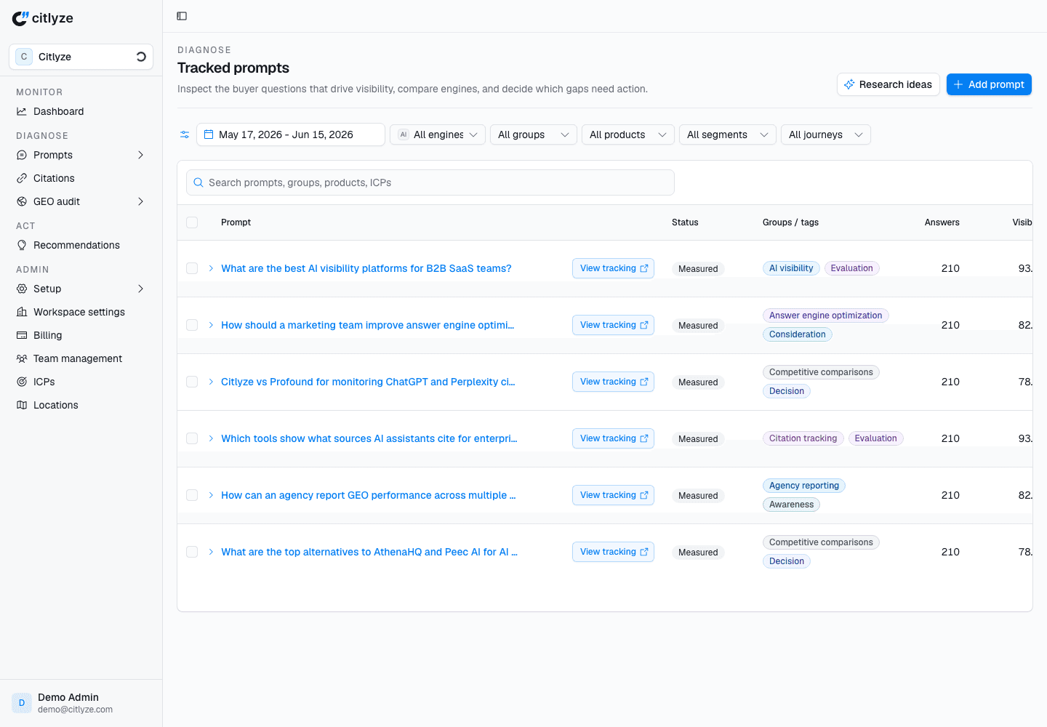Click the Setup gear icon
This screenshot has height=727, width=1047.
coord(22,289)
